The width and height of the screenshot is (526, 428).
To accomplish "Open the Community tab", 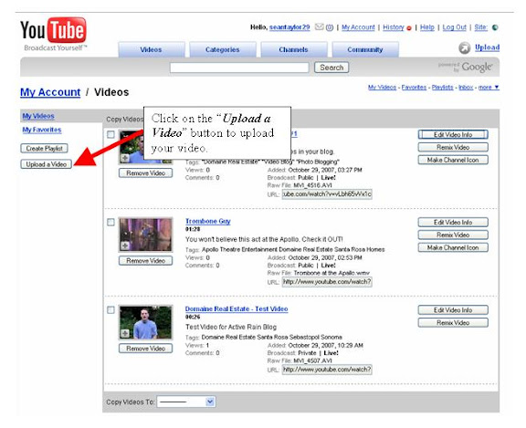I will (365, 49).
